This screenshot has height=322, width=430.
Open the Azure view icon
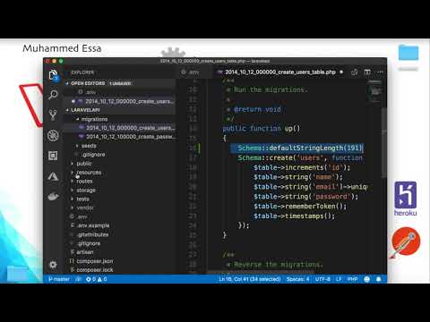pyautogui.click(x=53, y=176)
